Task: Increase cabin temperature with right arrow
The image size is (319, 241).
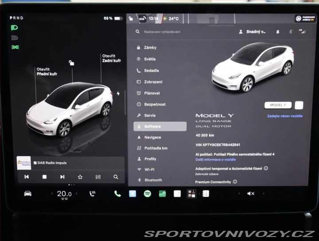Action: 77,194
